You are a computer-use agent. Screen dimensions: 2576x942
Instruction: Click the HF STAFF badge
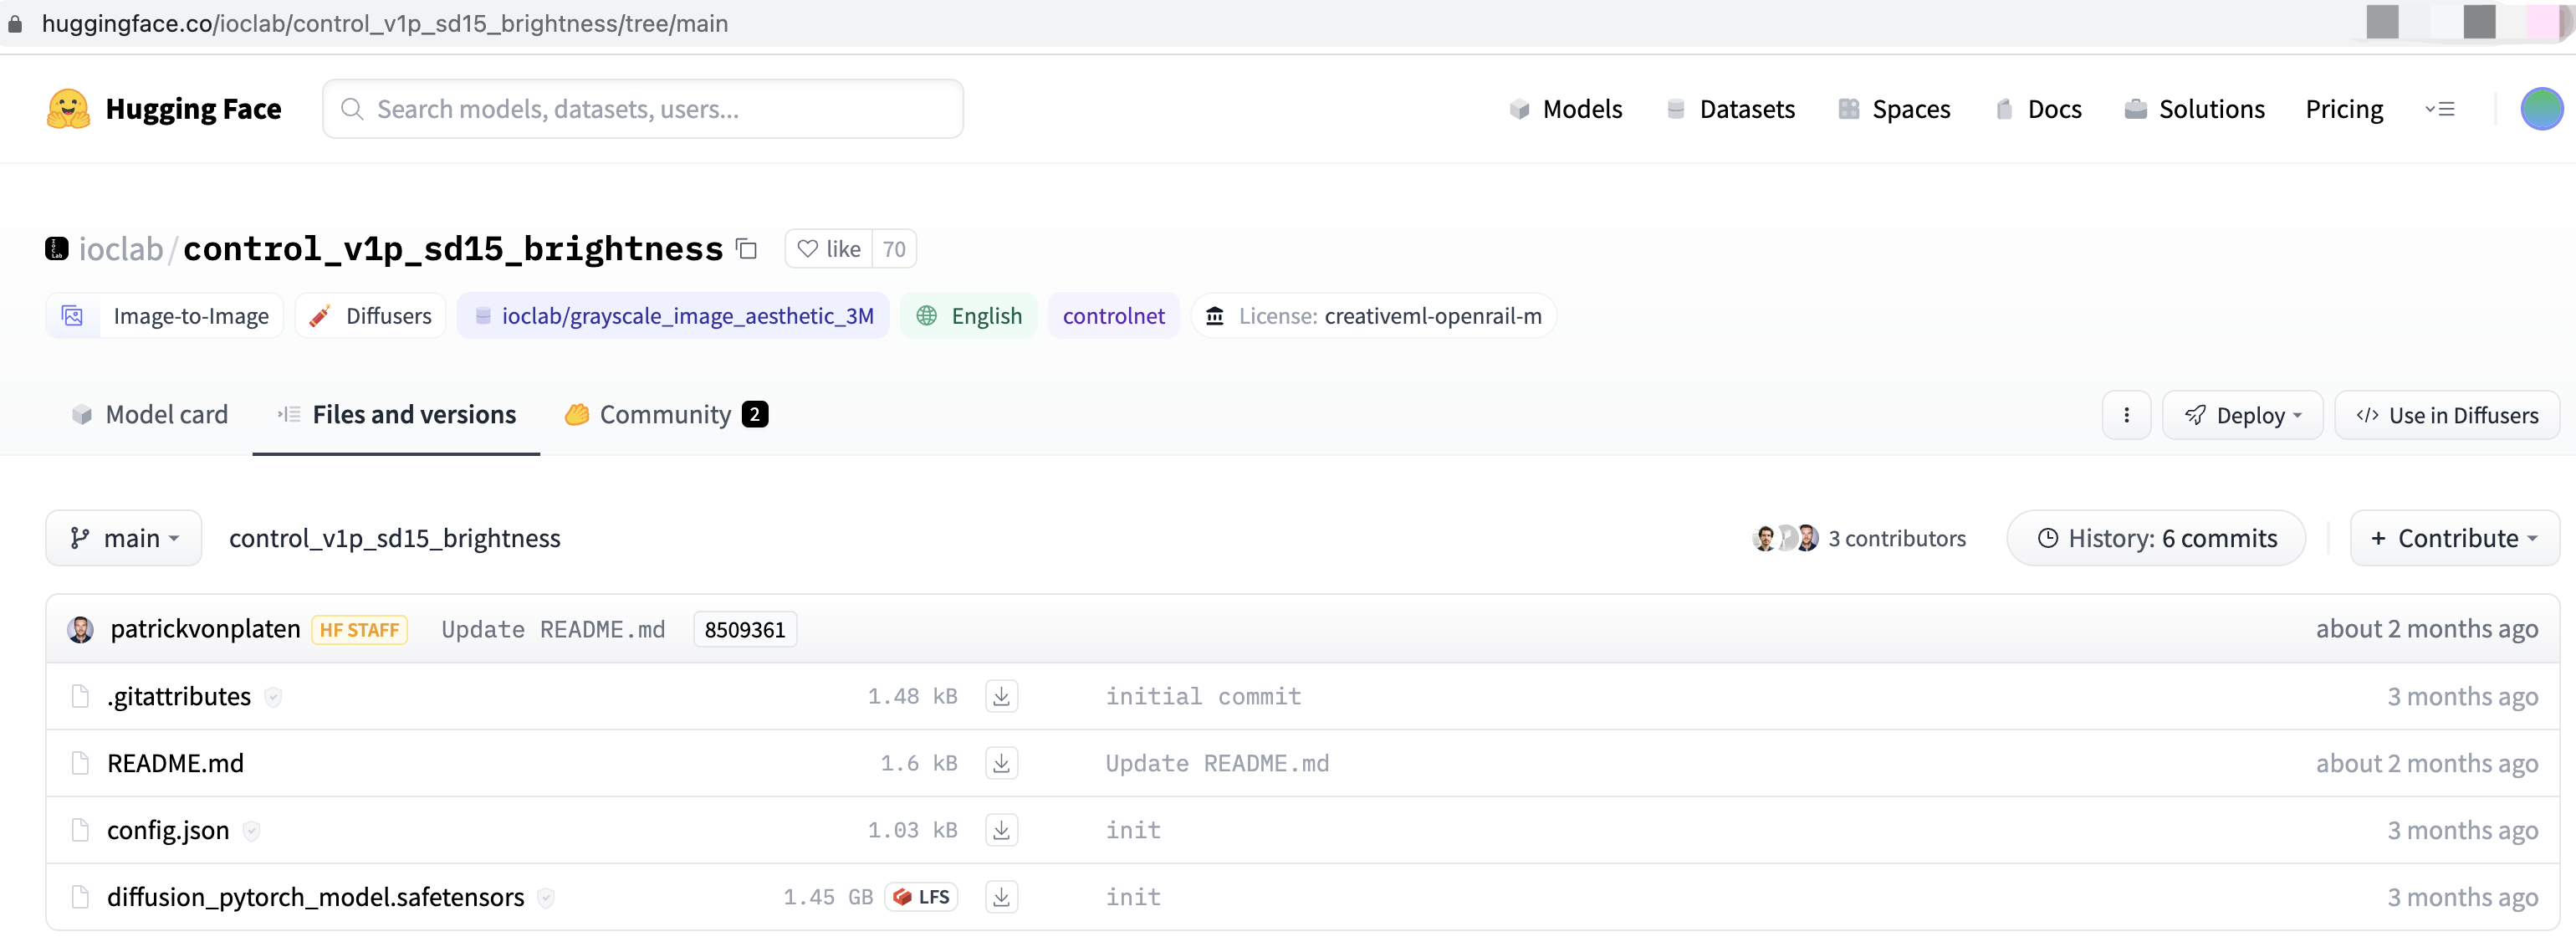(360, 630)
